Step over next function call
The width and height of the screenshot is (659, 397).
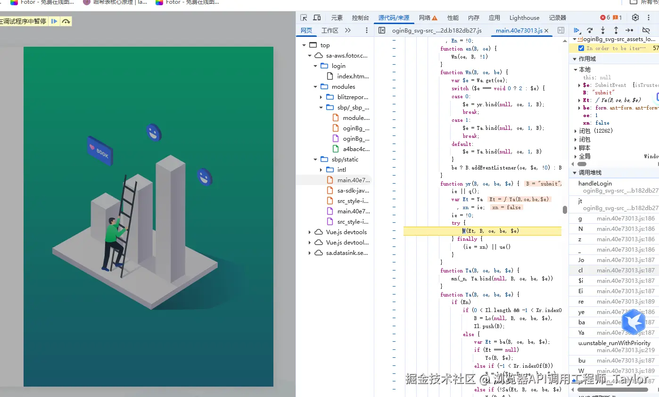tap(590, 30)
